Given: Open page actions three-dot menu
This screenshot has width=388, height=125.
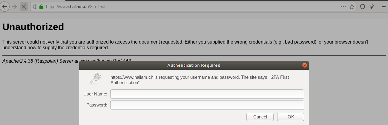Looking at the screenshot, I should [x=344, y=7].
